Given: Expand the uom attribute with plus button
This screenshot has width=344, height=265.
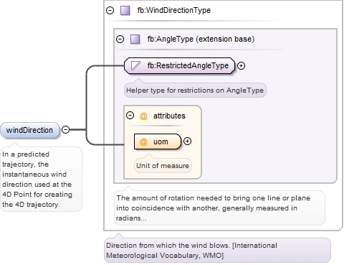Looking at the screenshot, I should click(188, 141).
